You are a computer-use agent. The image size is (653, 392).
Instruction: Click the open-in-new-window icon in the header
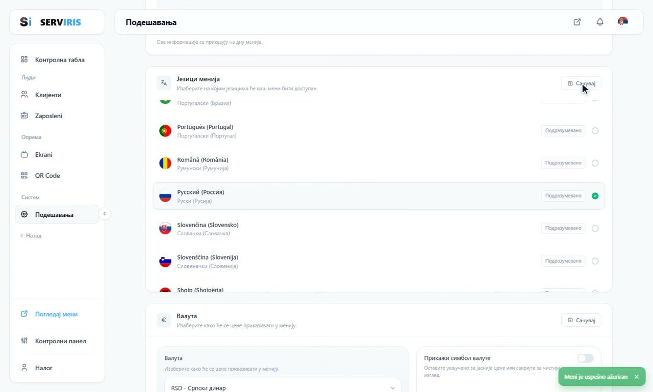[577, 22]
